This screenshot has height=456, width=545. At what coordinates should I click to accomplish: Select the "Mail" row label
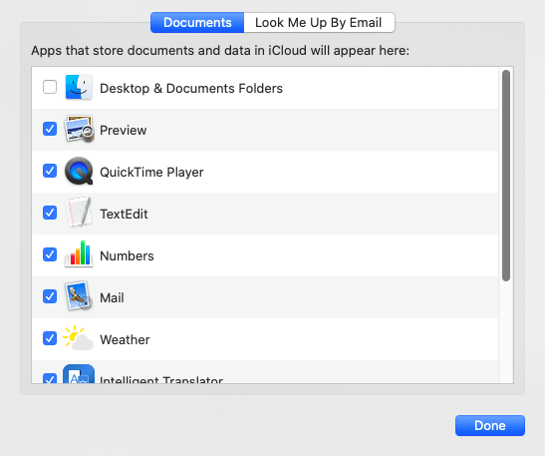(112, 298)
